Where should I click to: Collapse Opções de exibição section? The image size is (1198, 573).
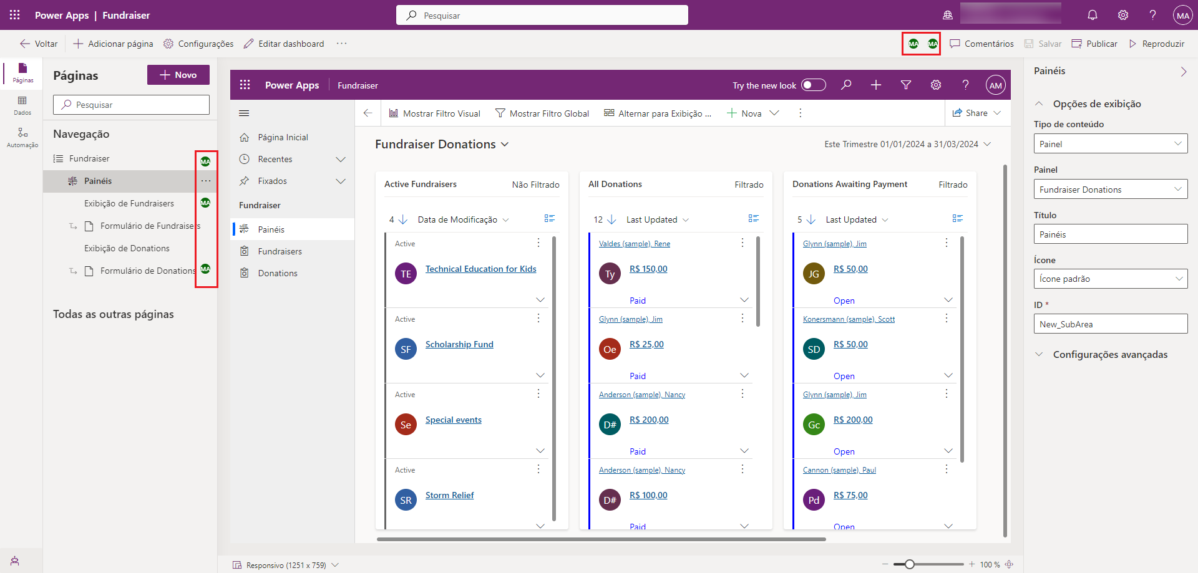click(x=1039, y=104)
